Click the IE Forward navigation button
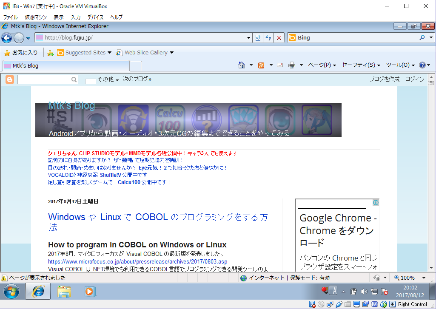The width and height of the screenshot is (436, 309). (x=19, y=38)
